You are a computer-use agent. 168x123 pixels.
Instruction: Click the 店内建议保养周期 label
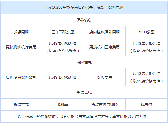pos(105,32)
